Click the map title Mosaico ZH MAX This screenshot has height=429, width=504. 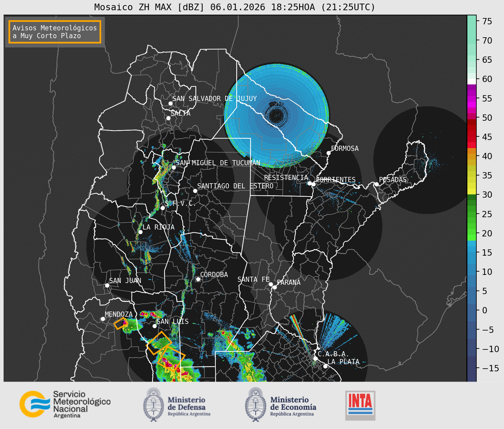pos(235,7)
